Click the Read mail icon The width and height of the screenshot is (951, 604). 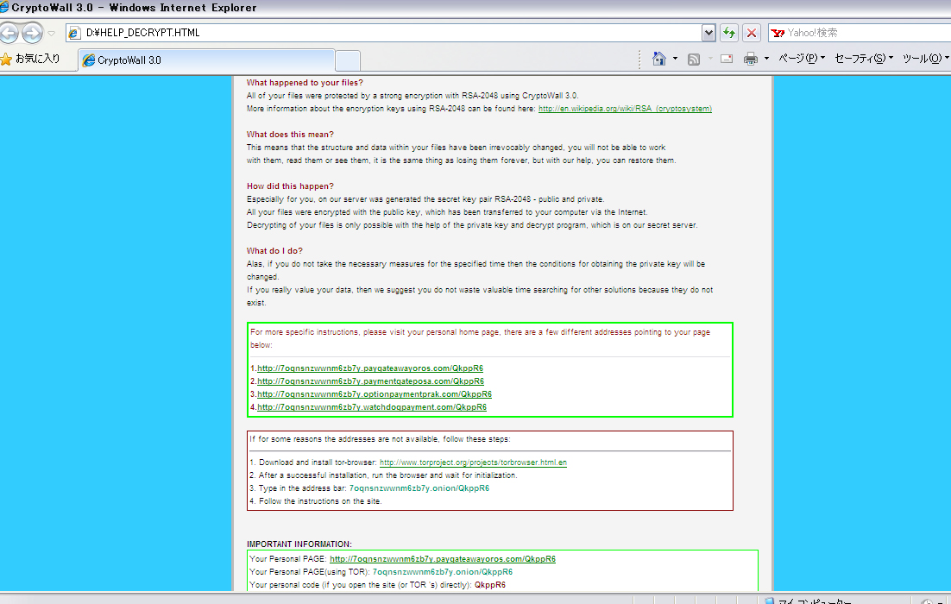(x=727, y=59)
